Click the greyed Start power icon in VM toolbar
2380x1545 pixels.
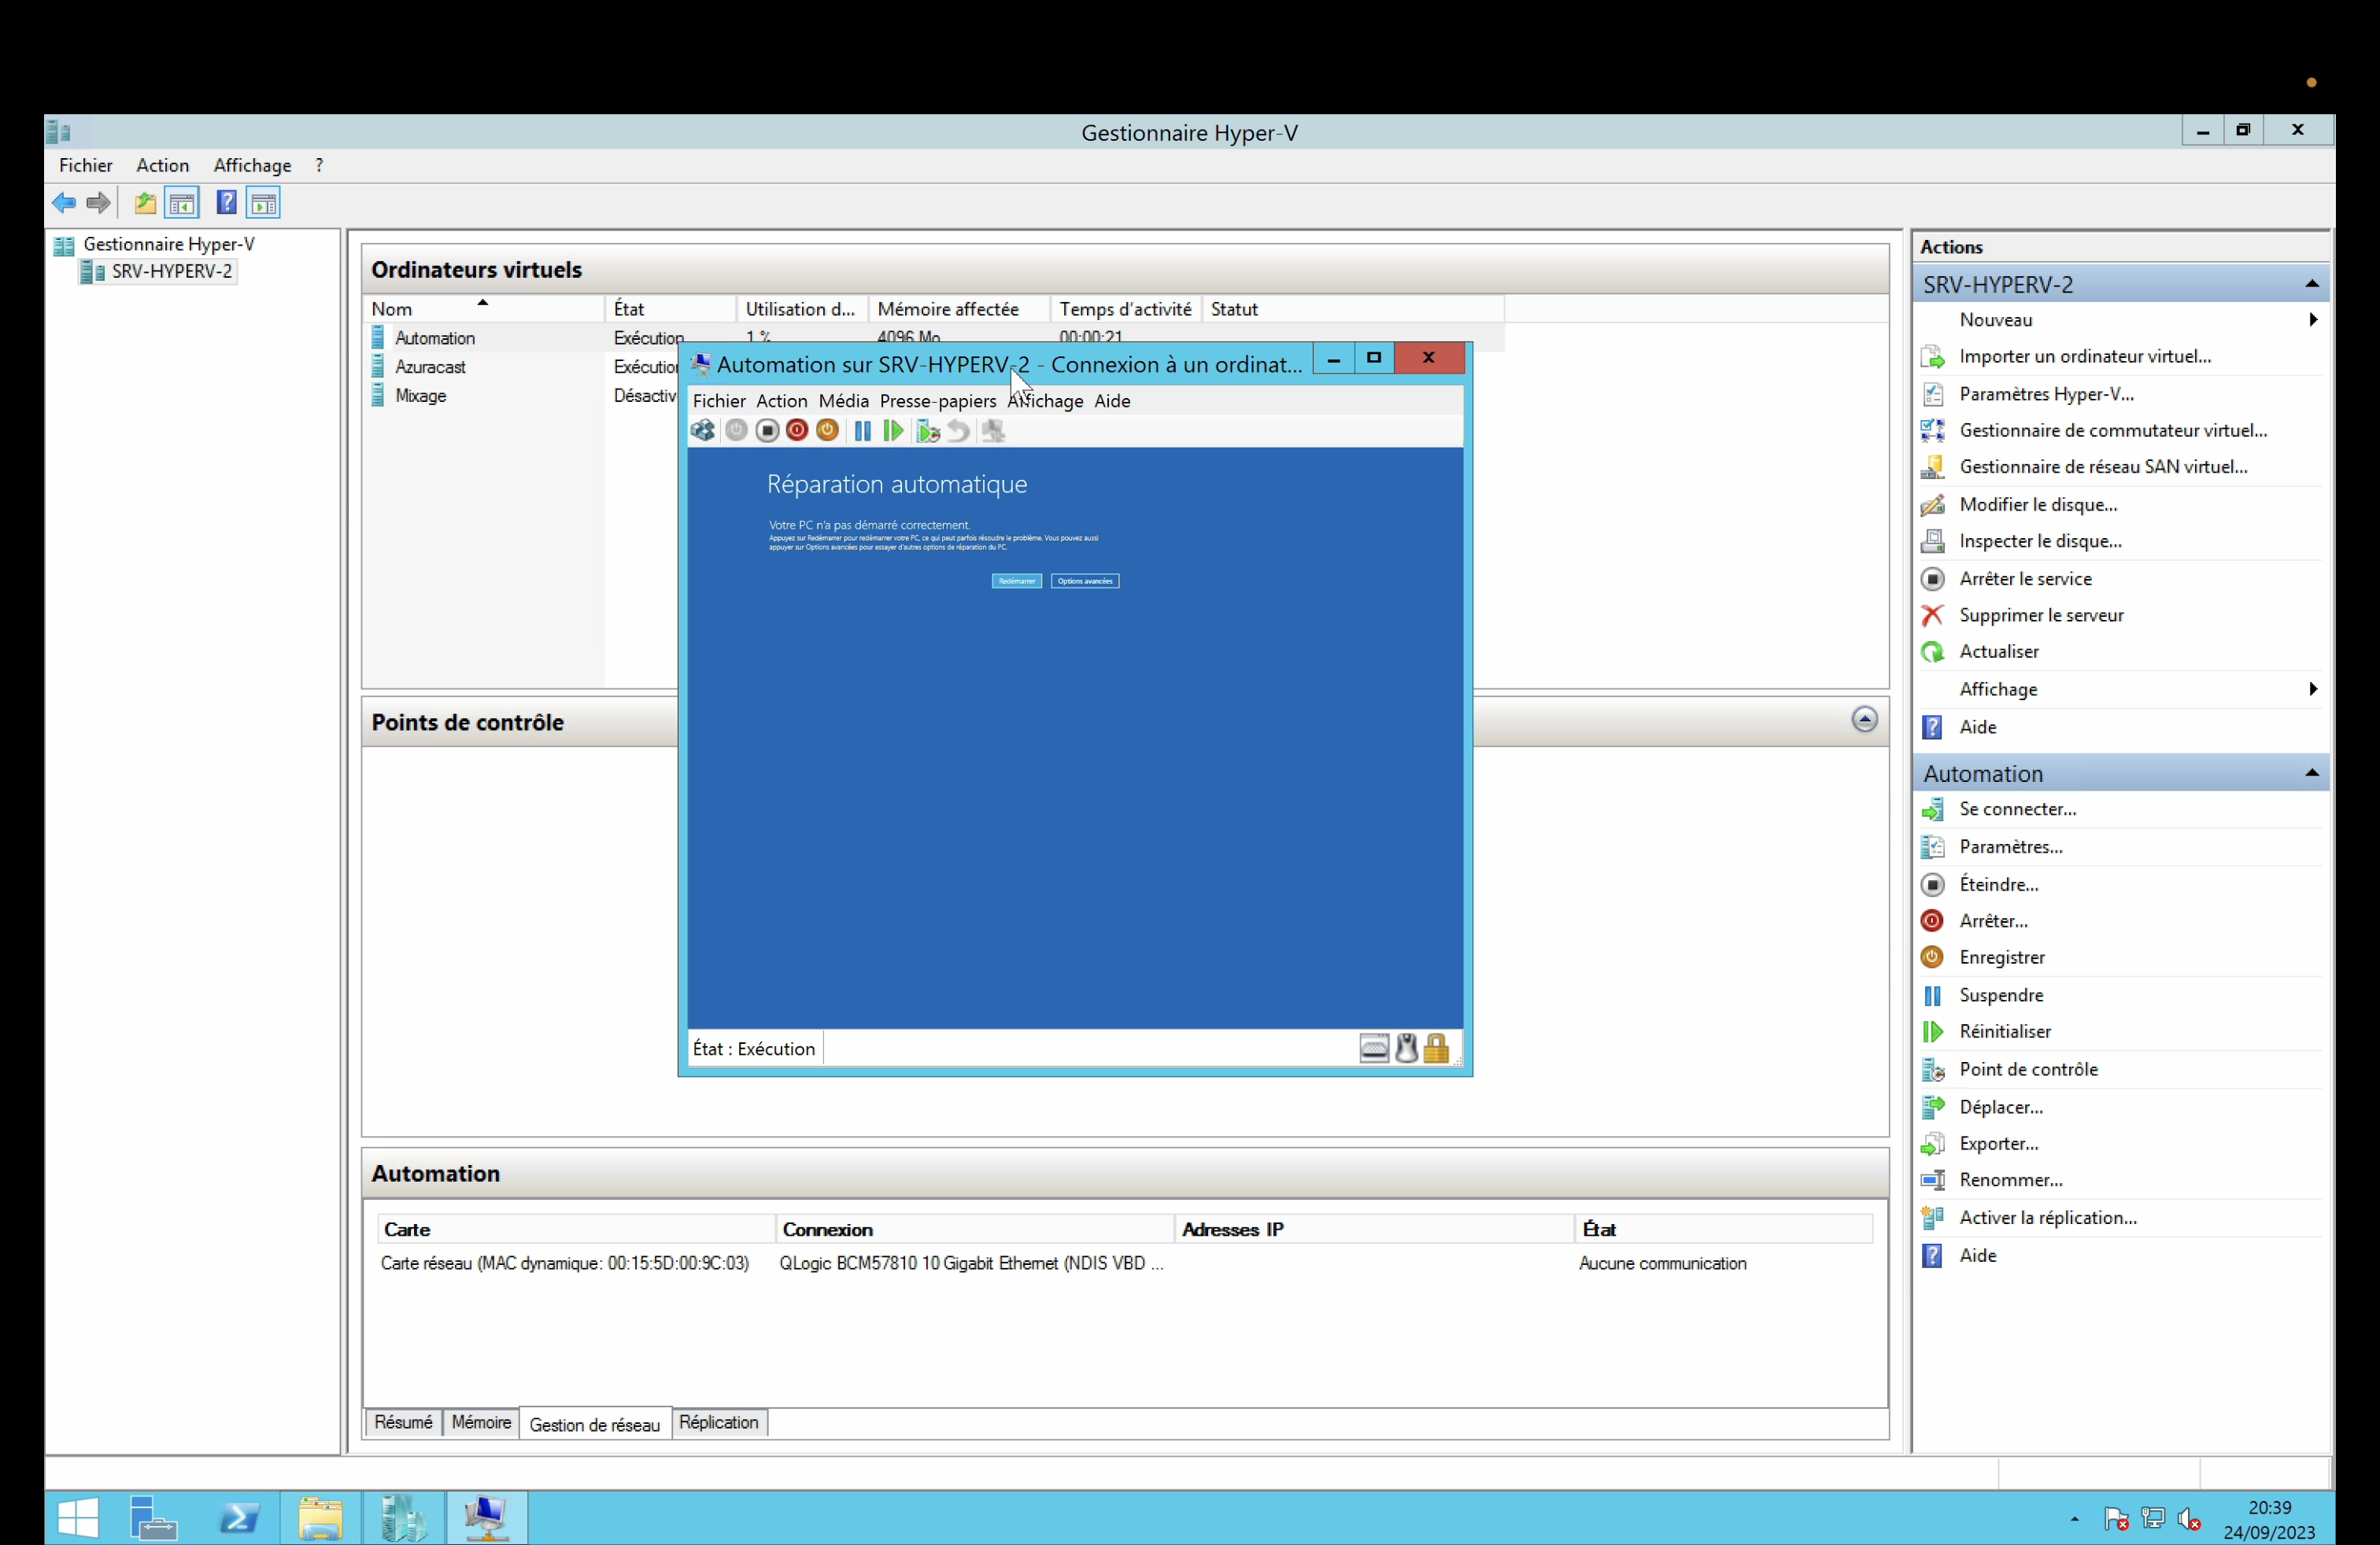point(736,431)
